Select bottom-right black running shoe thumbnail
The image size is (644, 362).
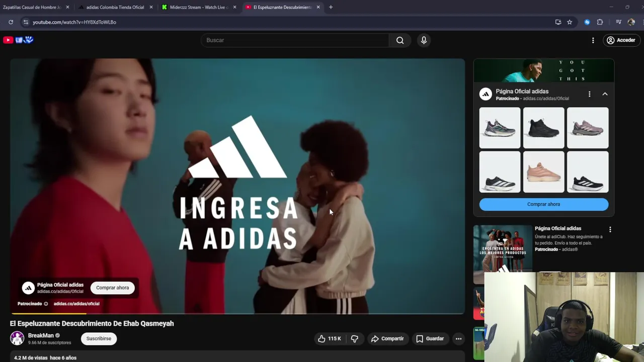[x=588, y=172]
